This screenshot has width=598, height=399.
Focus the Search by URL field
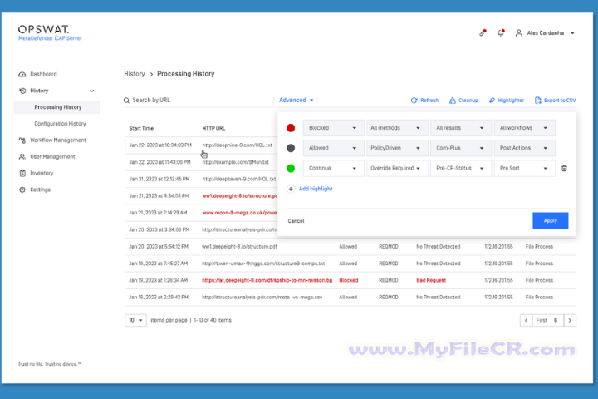pyautogui.click(x=199, y=100)
